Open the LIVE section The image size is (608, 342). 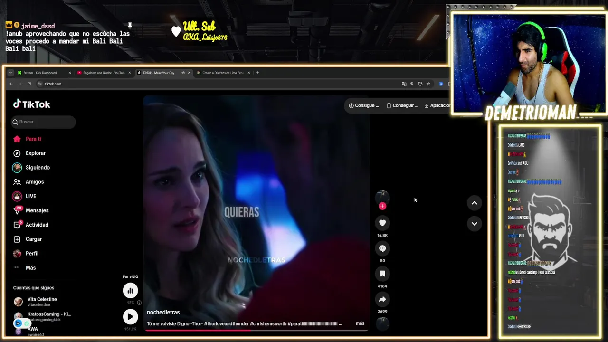pos(30,196)
